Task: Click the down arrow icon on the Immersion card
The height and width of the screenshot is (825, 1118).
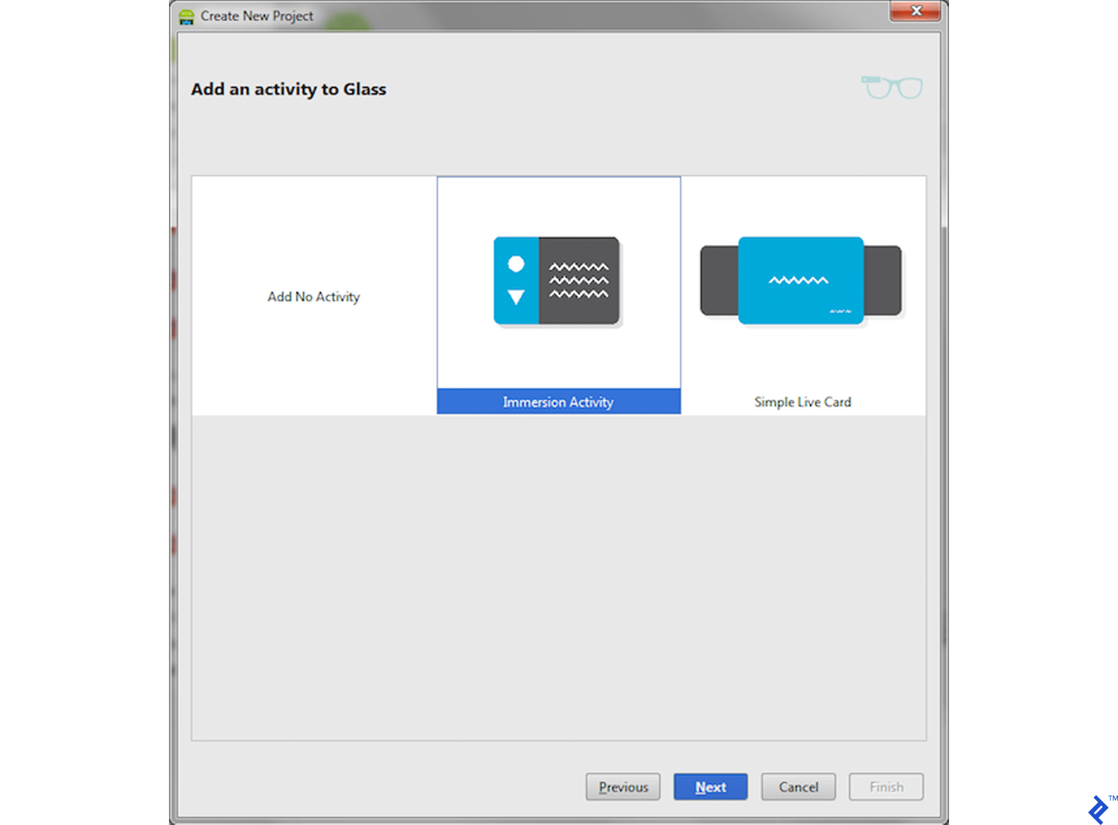Action: click(x=515, y=298)
